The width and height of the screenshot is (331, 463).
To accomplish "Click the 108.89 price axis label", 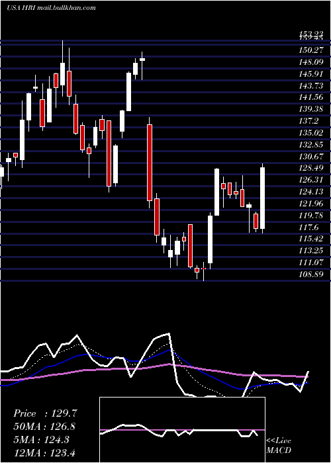I will [x=310, y=274].
